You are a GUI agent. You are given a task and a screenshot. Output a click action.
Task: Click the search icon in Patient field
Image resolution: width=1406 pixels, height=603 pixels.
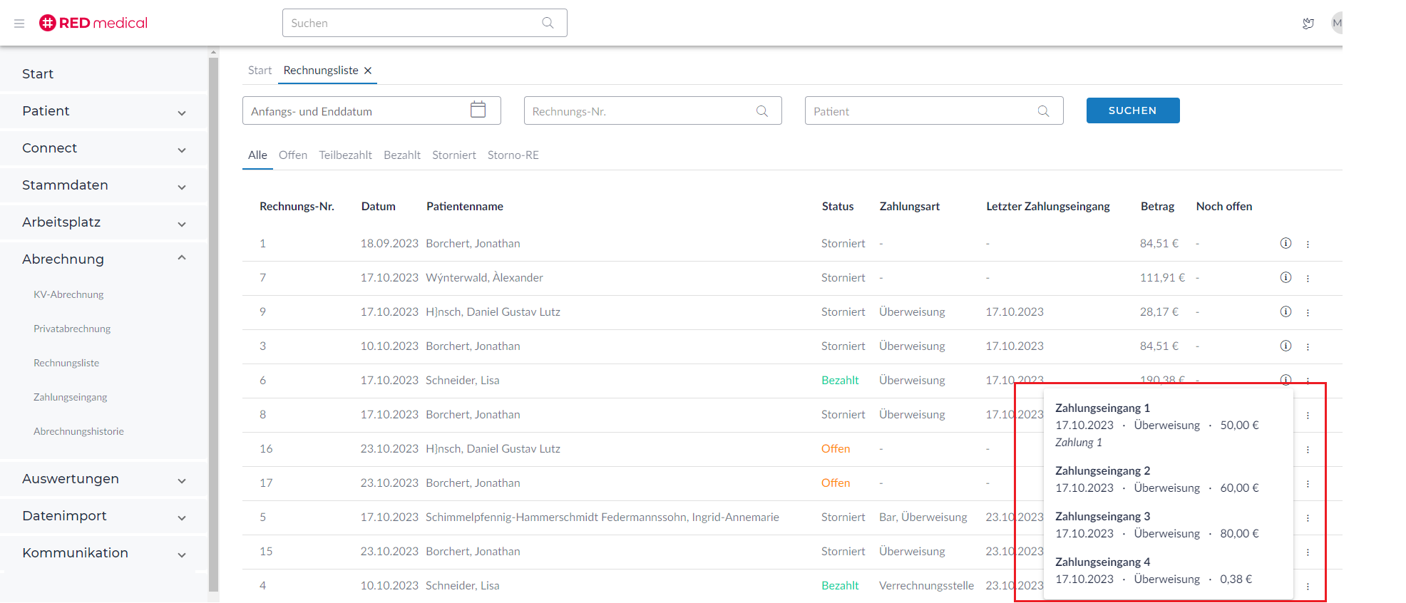coord(1043,111)
